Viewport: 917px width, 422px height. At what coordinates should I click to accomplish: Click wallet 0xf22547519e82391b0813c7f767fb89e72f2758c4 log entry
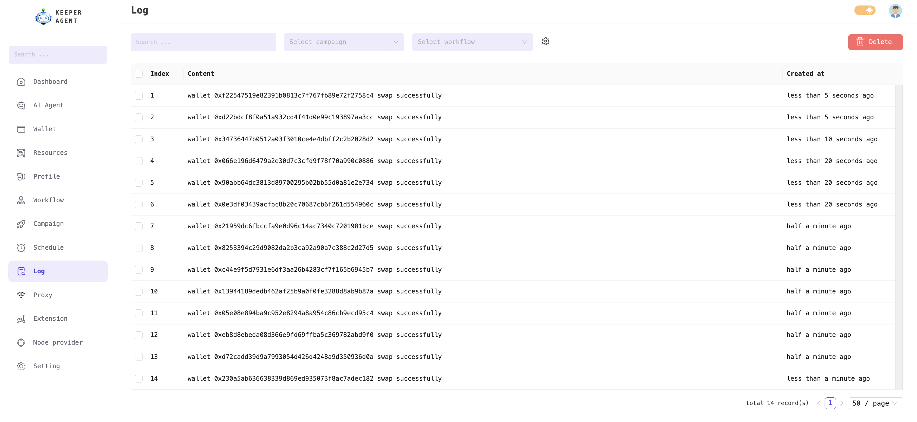tap(315, 96)
